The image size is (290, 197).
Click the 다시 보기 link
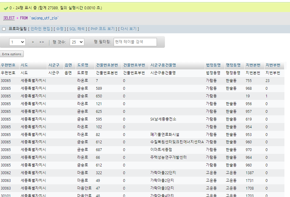tap(128, 29)
